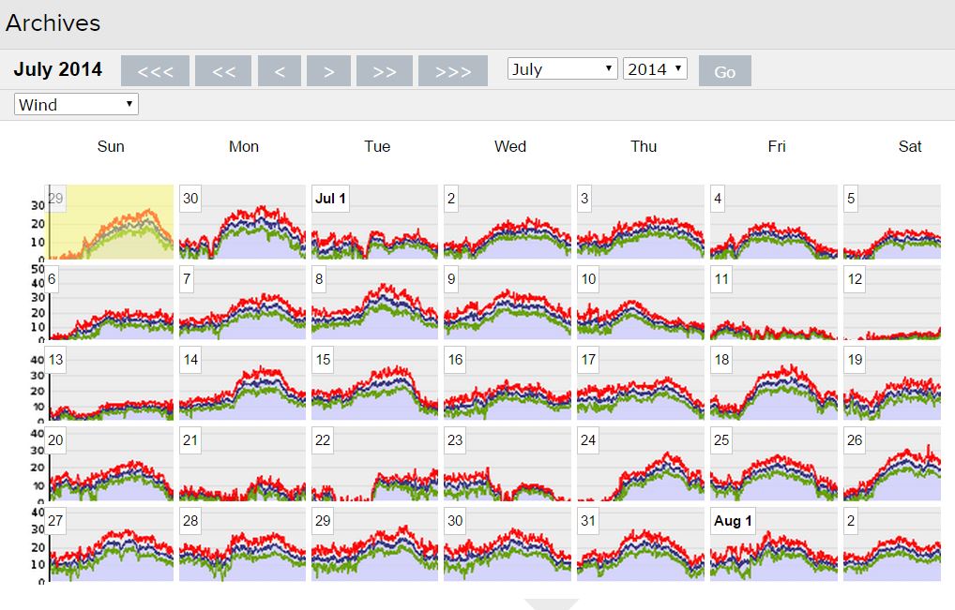Go to previous month with < button
Screen dimensions: 955x610
pos(280,71)
